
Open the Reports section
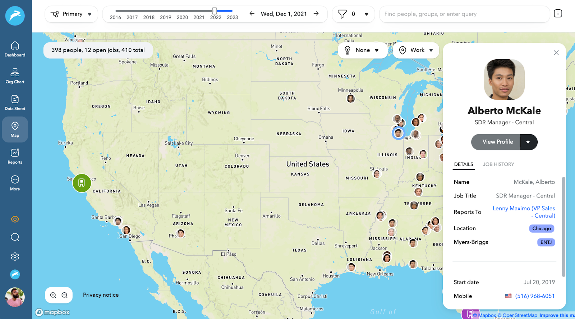point(15,156)
